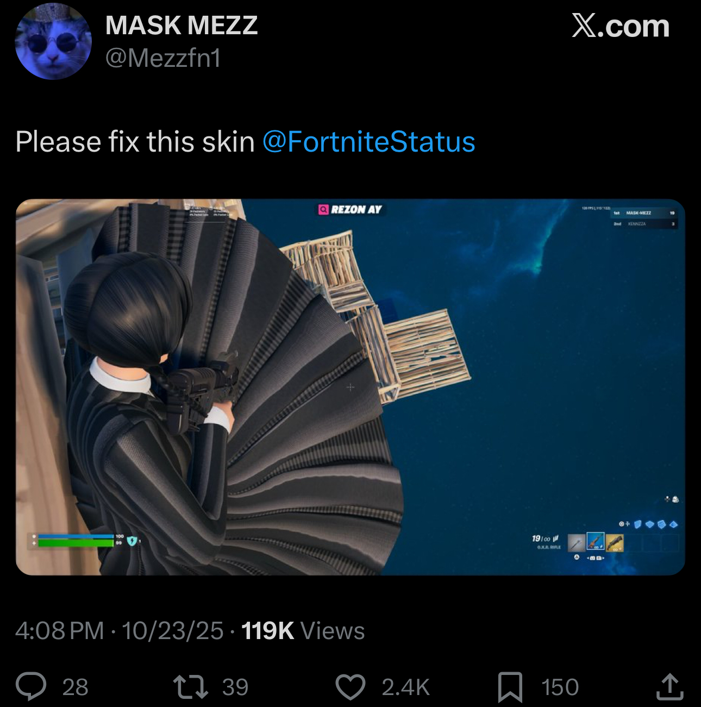
Task: View the 119K Views count
Action: coord(303,631)
